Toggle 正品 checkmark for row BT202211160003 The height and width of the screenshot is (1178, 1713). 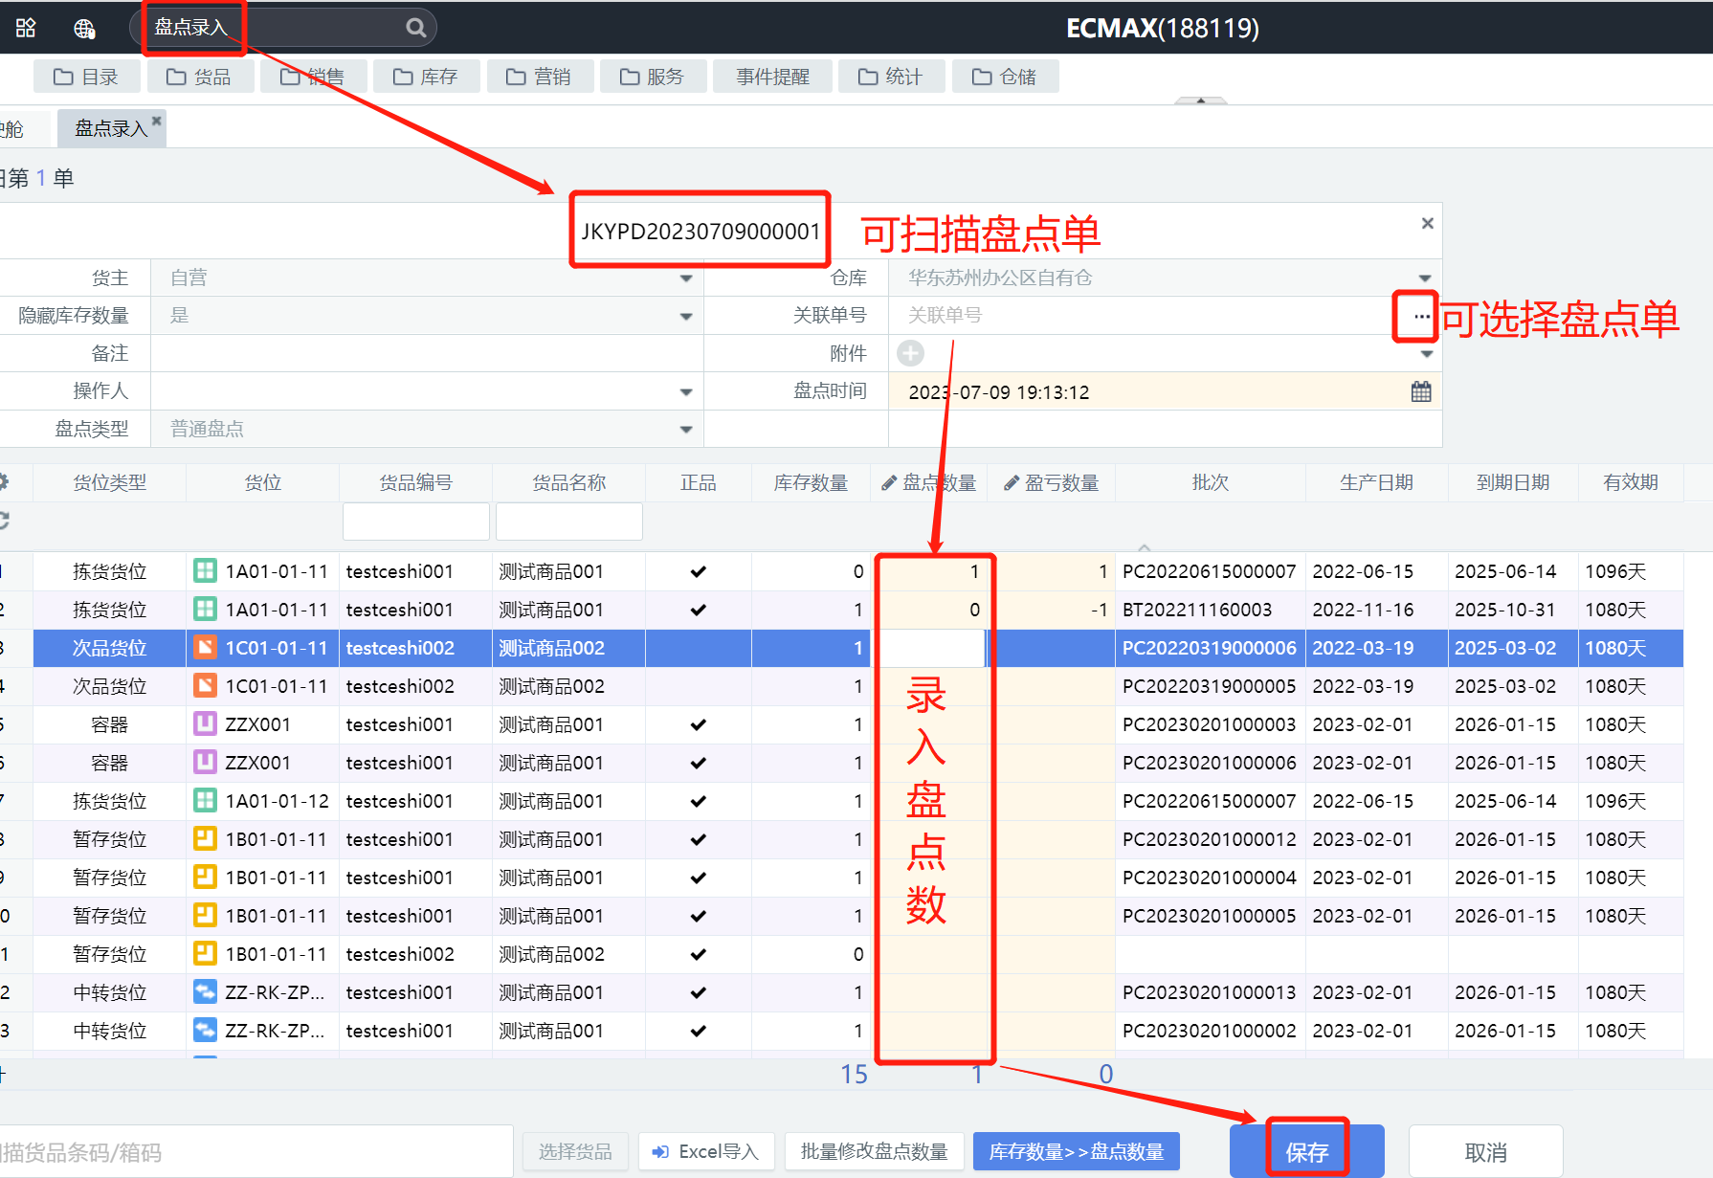coord(699,610)
